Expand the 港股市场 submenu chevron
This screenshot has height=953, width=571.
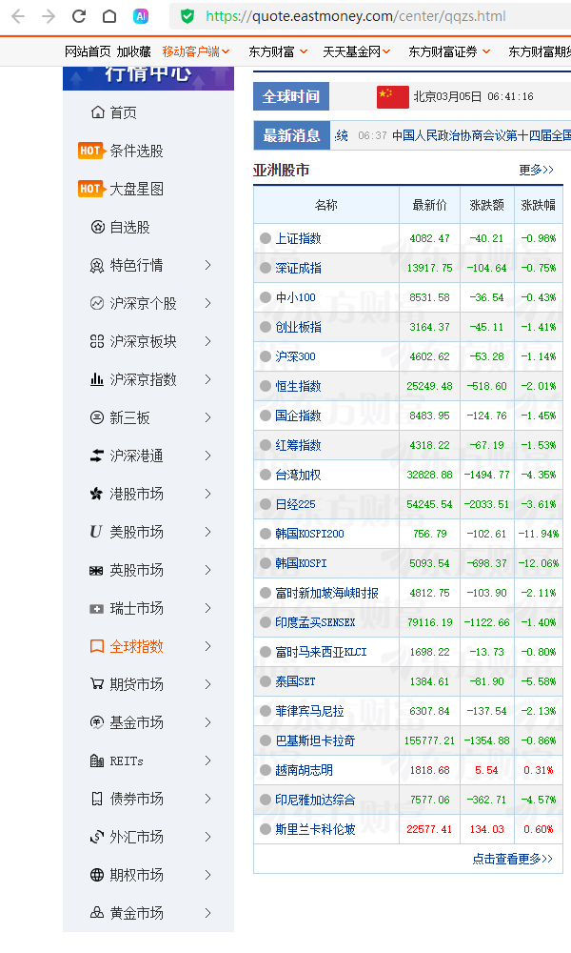[208, 494]
